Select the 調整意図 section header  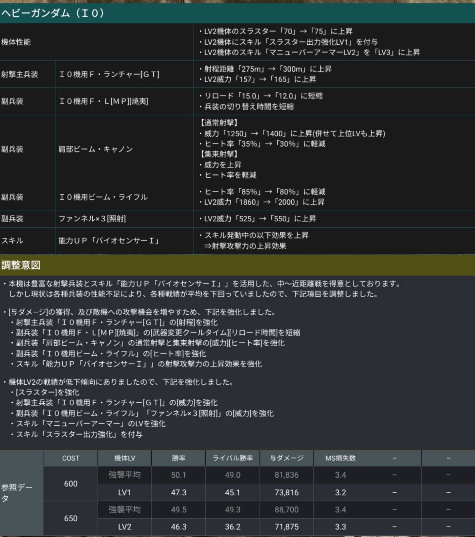237,265
